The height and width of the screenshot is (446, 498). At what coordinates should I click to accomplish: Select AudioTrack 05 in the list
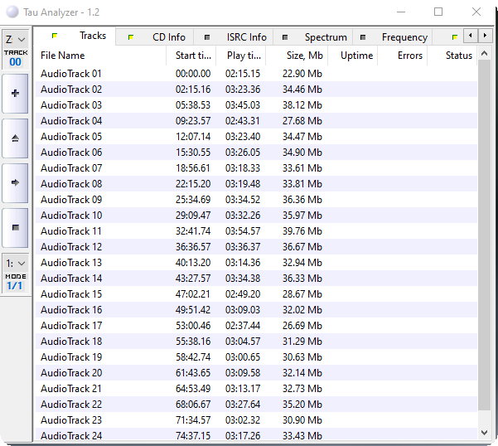pos(71,137)
